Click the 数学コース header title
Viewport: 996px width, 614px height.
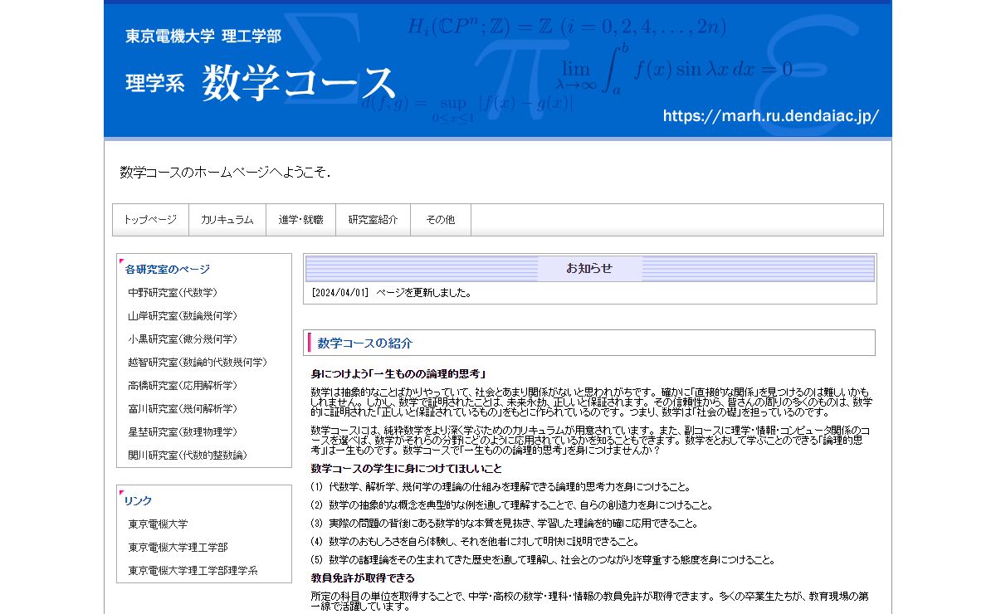click(x=299, y=83)
